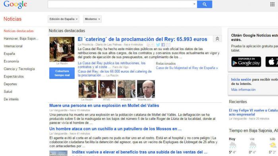Go to the España section

click(x=10, y=54)
